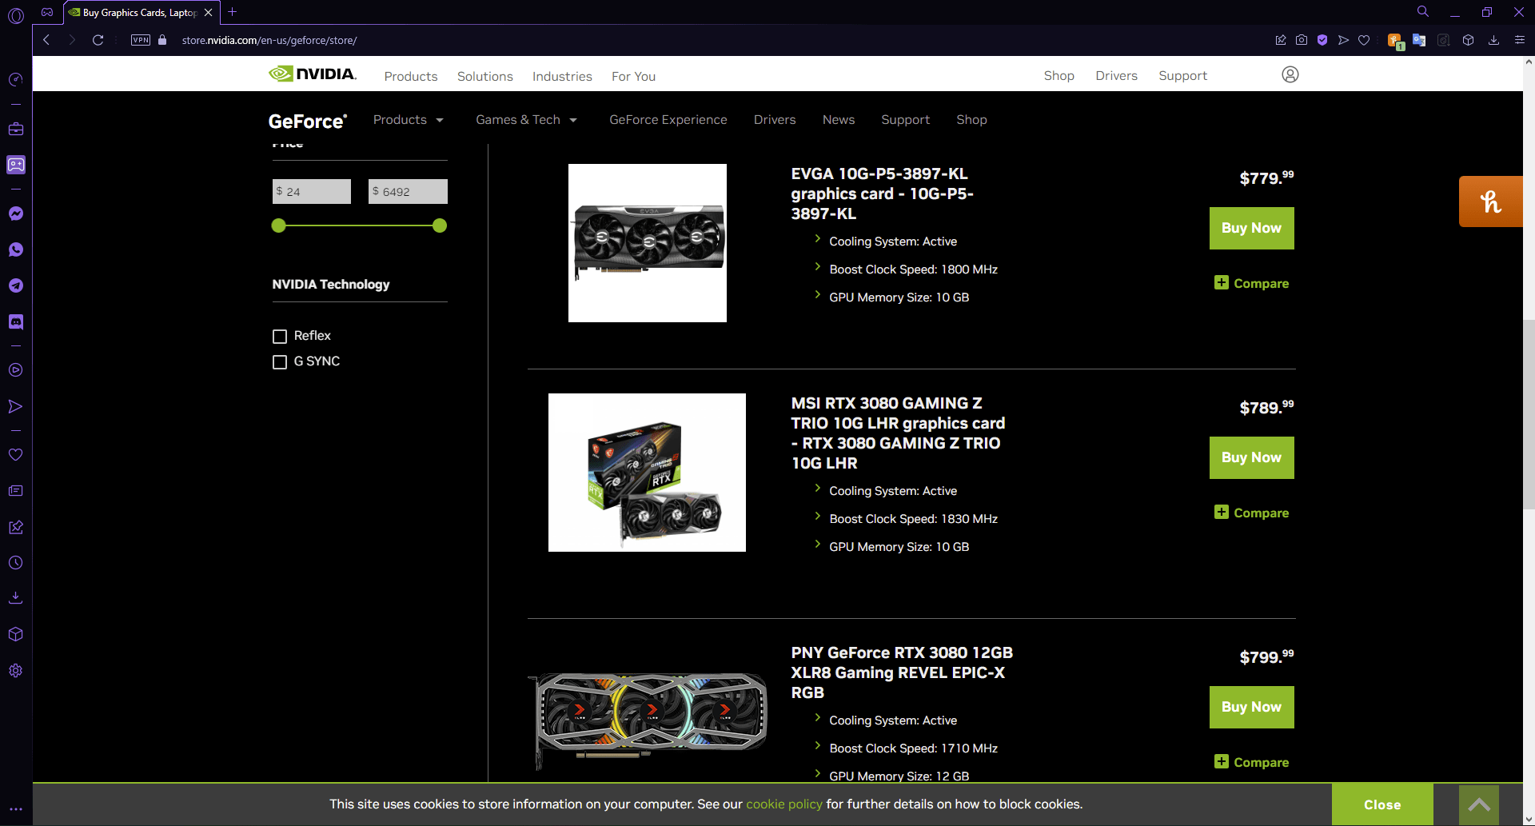Open Easy Setup sliders icon
This screenshot has height=826, width=1535.
(1519, 40)
